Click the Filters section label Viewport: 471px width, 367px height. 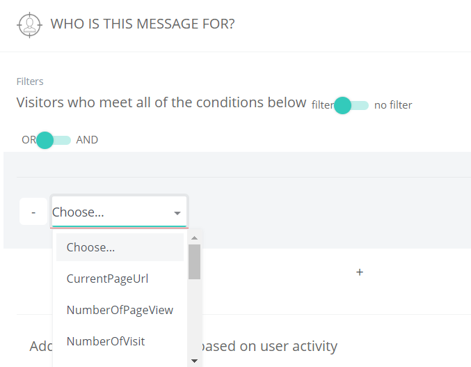[x=30, y=81]
